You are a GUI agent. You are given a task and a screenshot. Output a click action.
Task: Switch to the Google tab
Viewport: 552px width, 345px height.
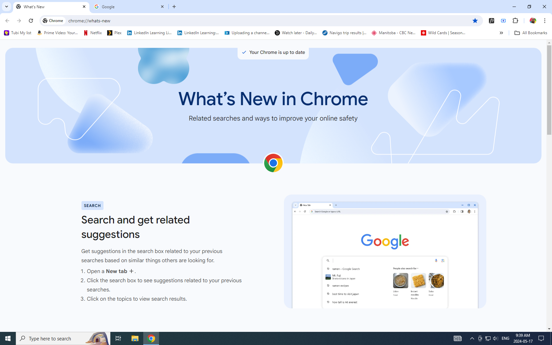click(128, 7)
